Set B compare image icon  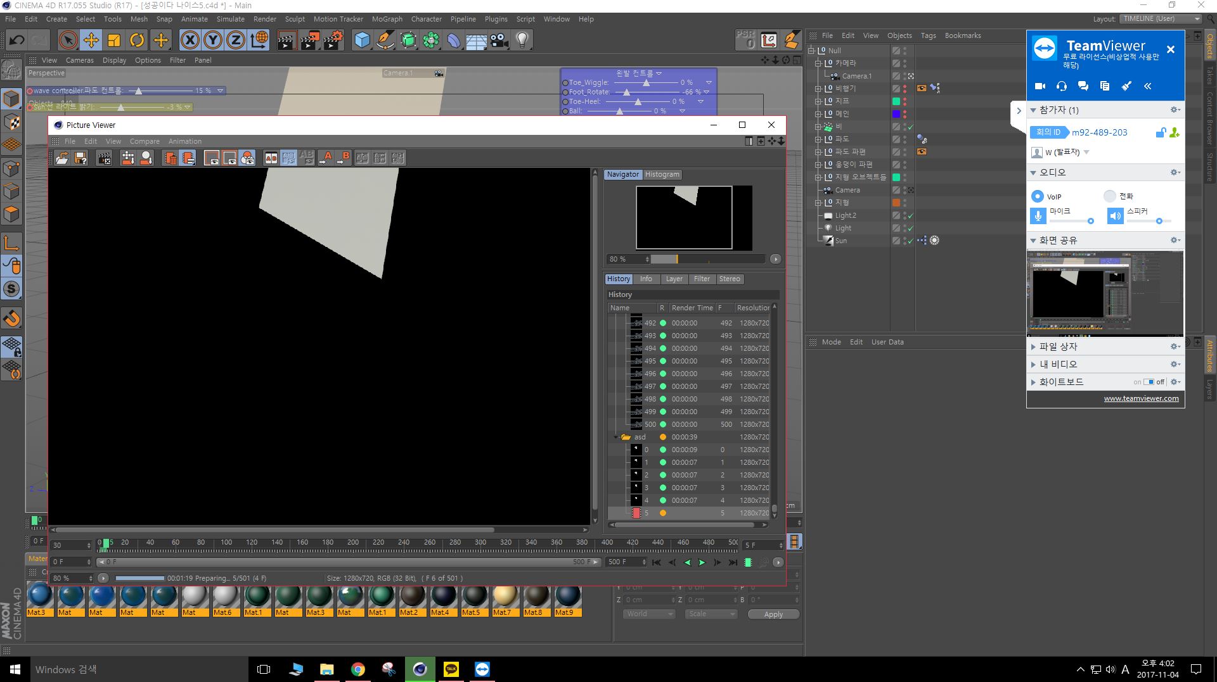(343, 158)
